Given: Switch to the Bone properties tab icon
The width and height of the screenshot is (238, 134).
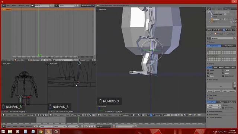Looking at the screenshot, I should (226, 30).
